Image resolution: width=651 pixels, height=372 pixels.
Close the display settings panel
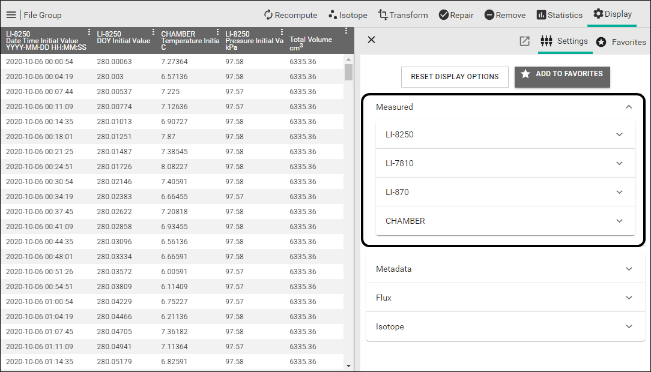point(371,40)
